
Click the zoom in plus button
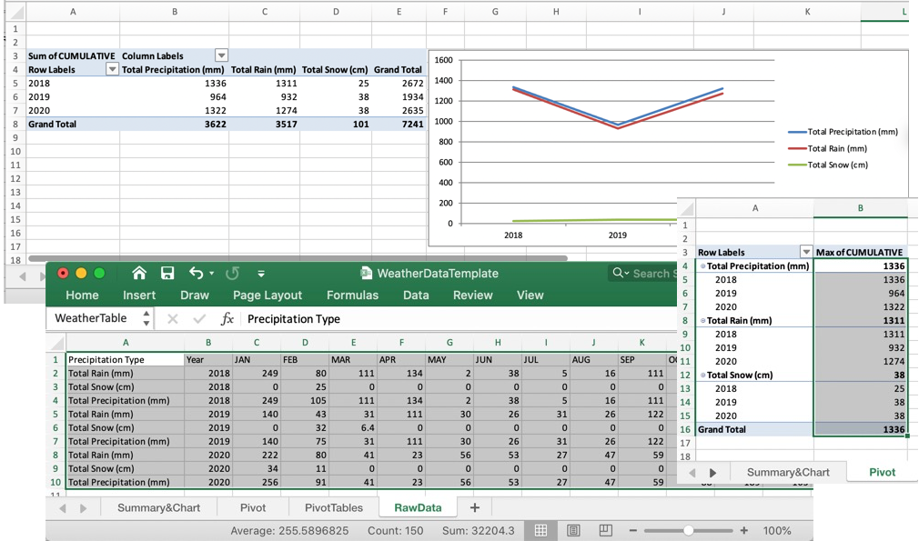click(744, 530)
